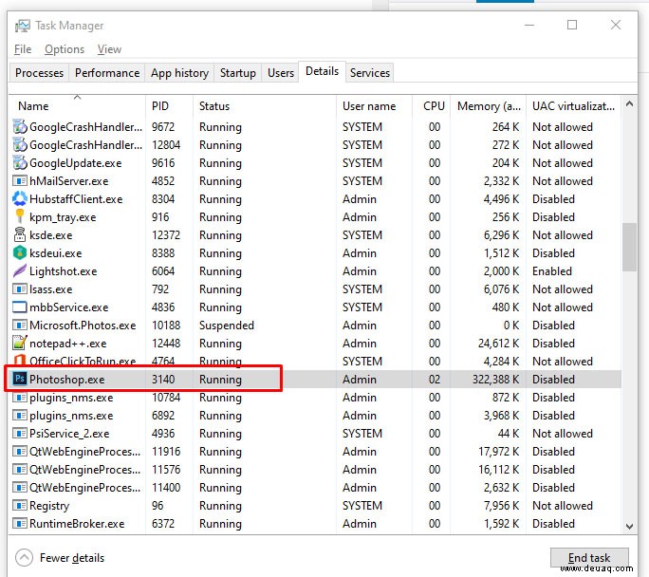Screen dimensions: 649x577
Task: Click the HubstaffClient.exe icon
Action: 20,199
